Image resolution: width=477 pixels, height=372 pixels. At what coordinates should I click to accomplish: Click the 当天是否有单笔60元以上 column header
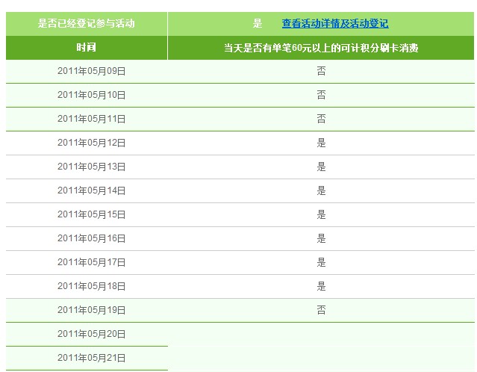[321, 48]
